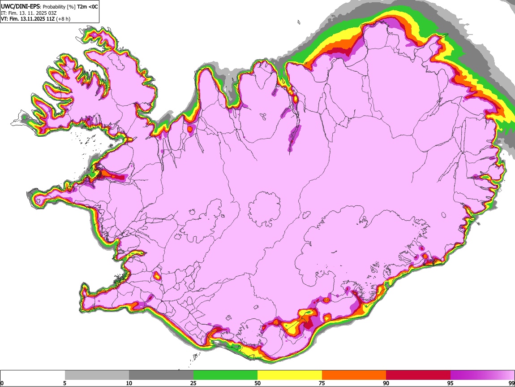Screen dimensions: 515x387
Task: Click the green 25-50% legend swatch
Action: click(225, 375)
